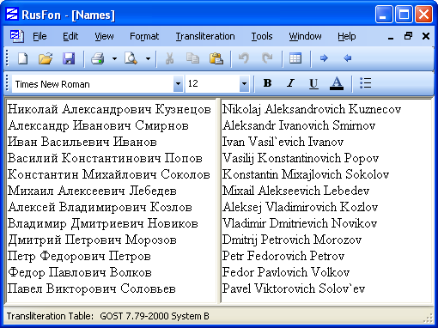
Task: Toggle italic formatting
Action: (290, 83)
